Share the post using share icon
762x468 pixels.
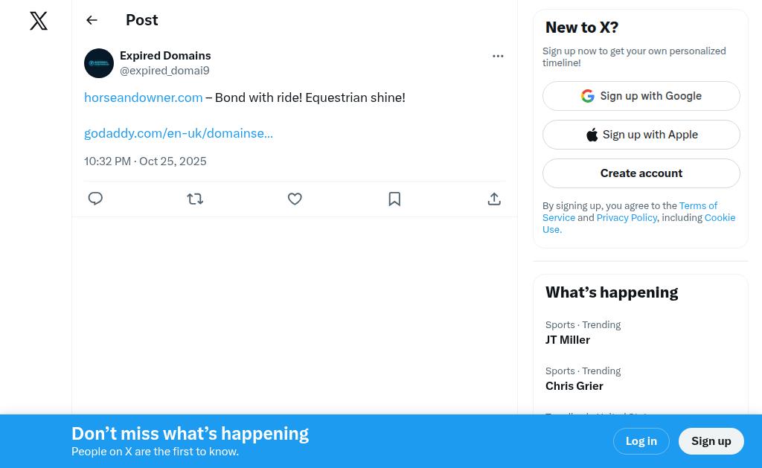pos(494,199)
